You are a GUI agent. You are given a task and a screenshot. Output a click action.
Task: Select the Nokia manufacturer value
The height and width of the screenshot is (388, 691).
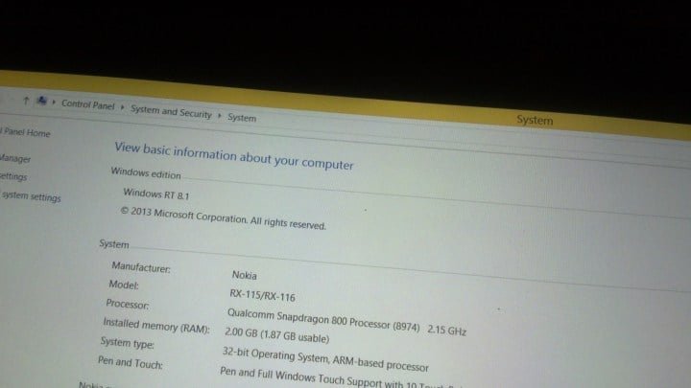pos(244,275)
